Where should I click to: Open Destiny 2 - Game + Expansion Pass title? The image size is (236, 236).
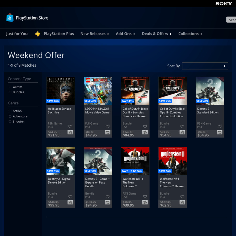(97, 183)
